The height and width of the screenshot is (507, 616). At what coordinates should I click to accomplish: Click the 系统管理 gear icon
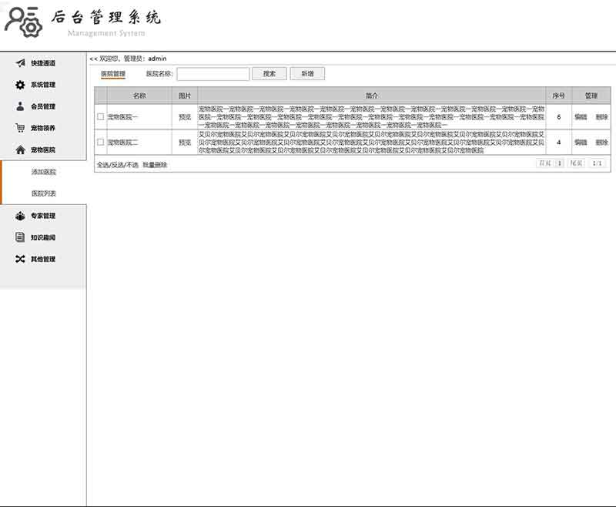click(x=21, y=85)
